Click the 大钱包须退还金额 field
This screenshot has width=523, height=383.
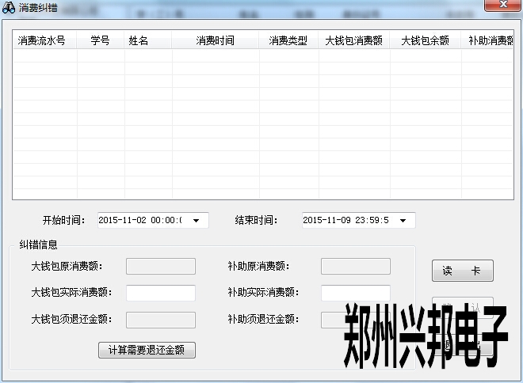tap(161, 320)
